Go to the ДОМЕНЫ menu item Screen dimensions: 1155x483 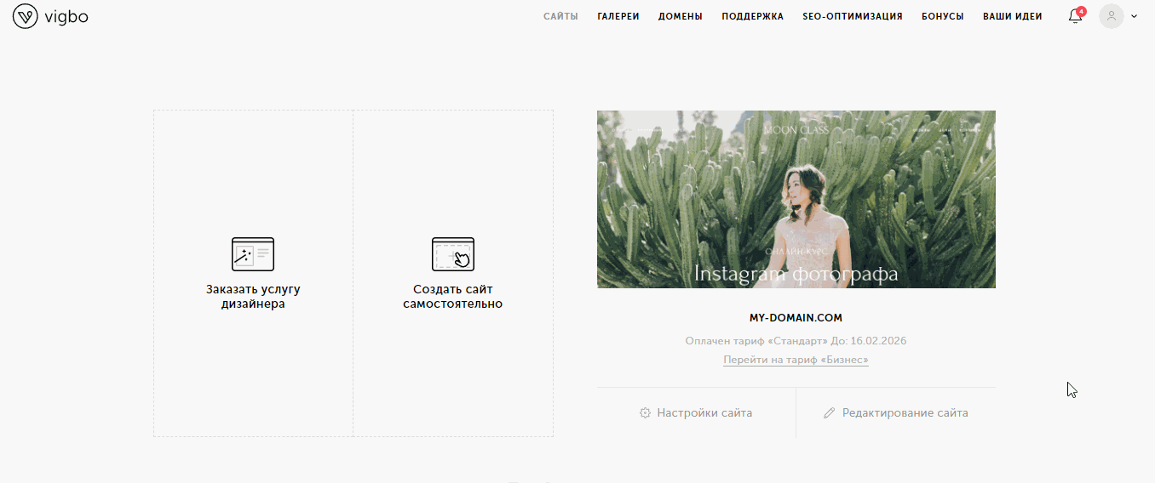tap(681, 16)
